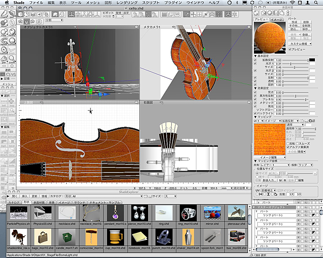This screenshot has width=323, height=258.
Task: Select the create tool in the toolbox
Action: (4, 13)
